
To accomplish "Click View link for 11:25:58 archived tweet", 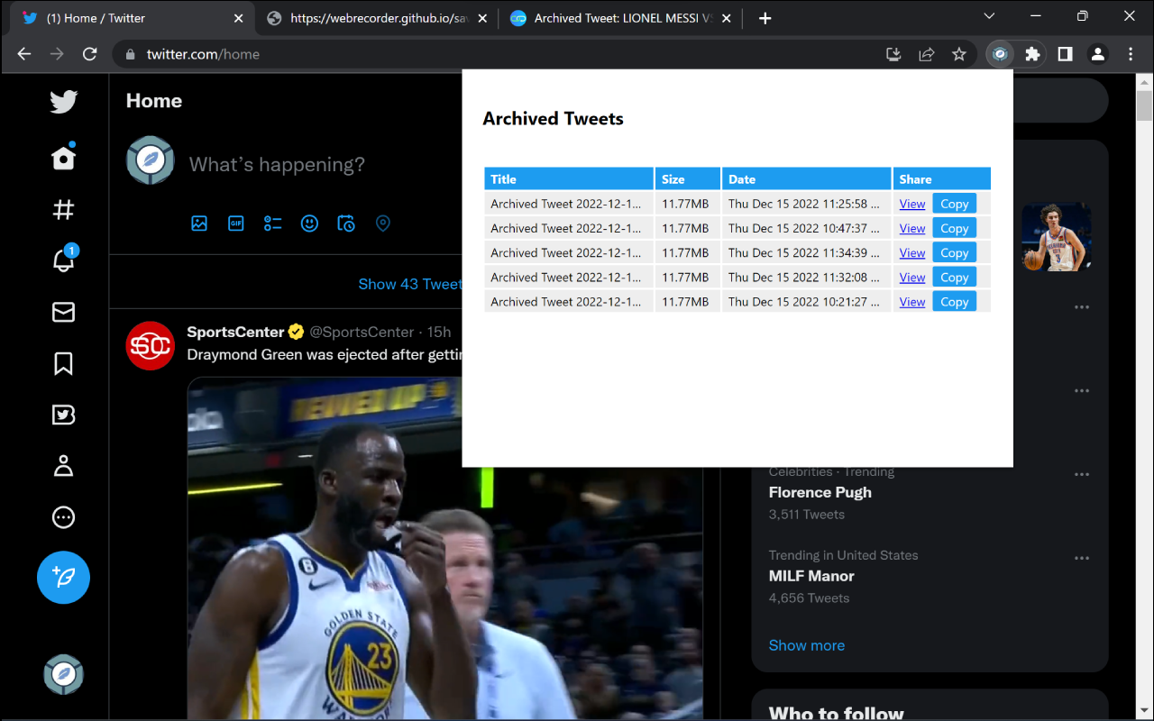I will pos(912,204).
